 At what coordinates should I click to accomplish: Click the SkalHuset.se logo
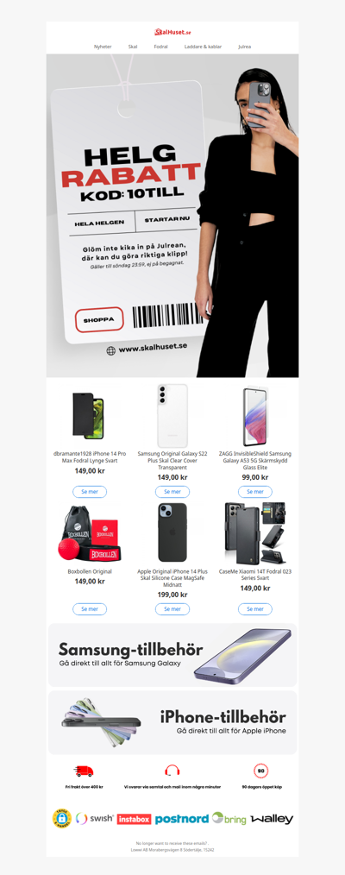(172, 33)
